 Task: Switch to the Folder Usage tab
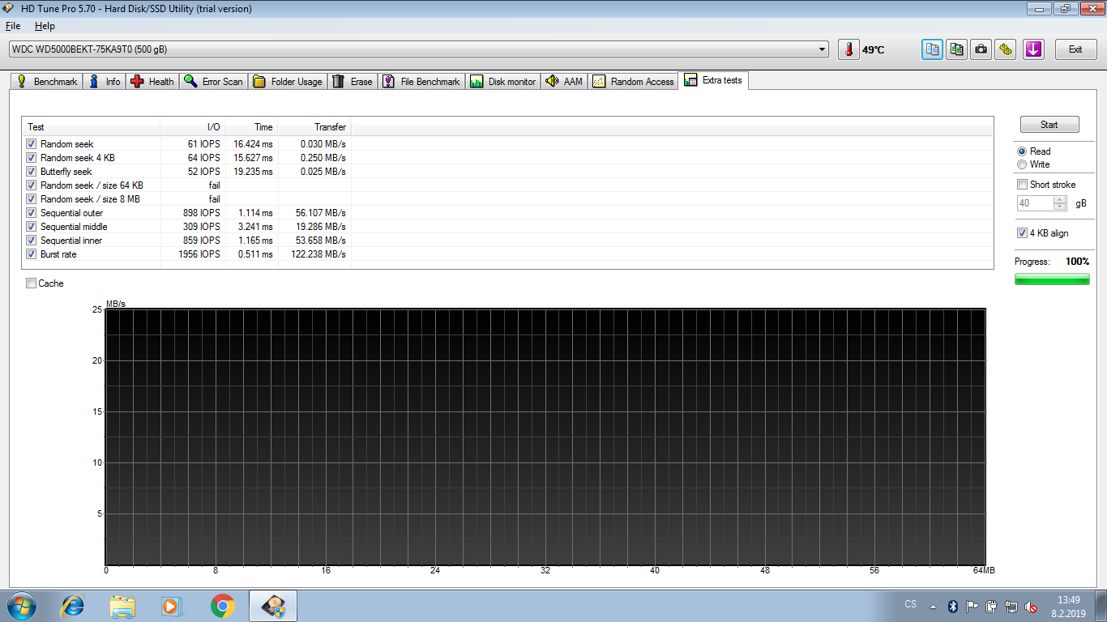click(288, 82)
